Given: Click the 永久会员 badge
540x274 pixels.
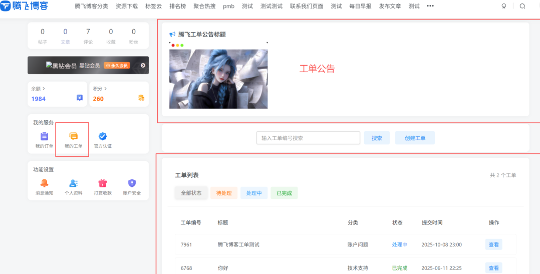Looking at the screenshot, I should point(117,66).
